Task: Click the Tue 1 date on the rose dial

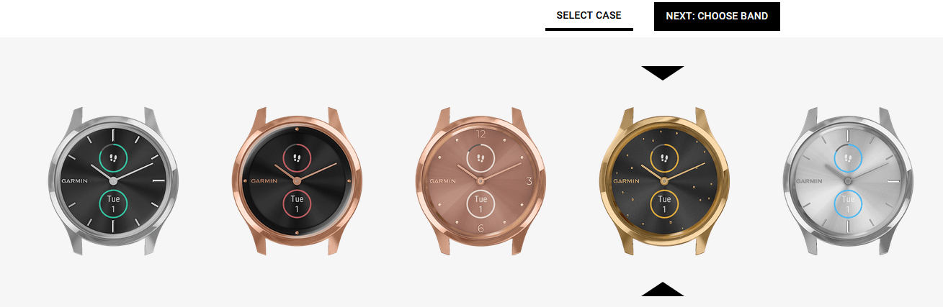Action: [x=481, y=203]
